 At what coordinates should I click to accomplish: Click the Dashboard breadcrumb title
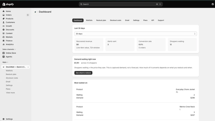(x=45, y=12)
